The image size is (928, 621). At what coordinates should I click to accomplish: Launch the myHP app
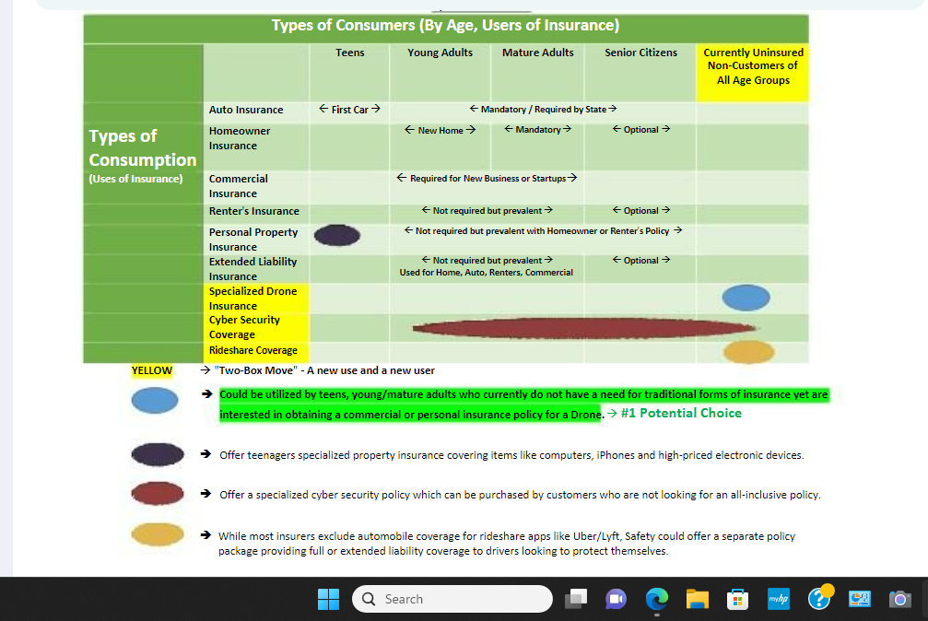pyautogui.click(x=778, y=599)
